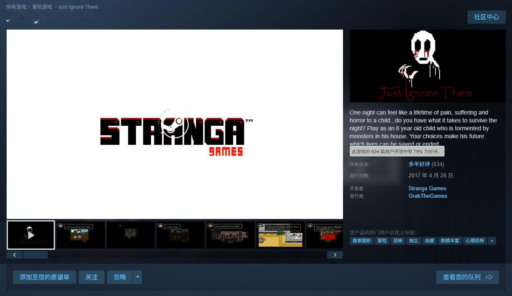Click the right arrow to browse screenshots
Screen dimensions: 512x296
tap(335, 254)
